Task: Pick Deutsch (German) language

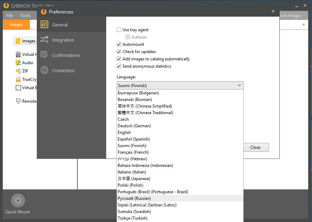Action: pos(180,126)
